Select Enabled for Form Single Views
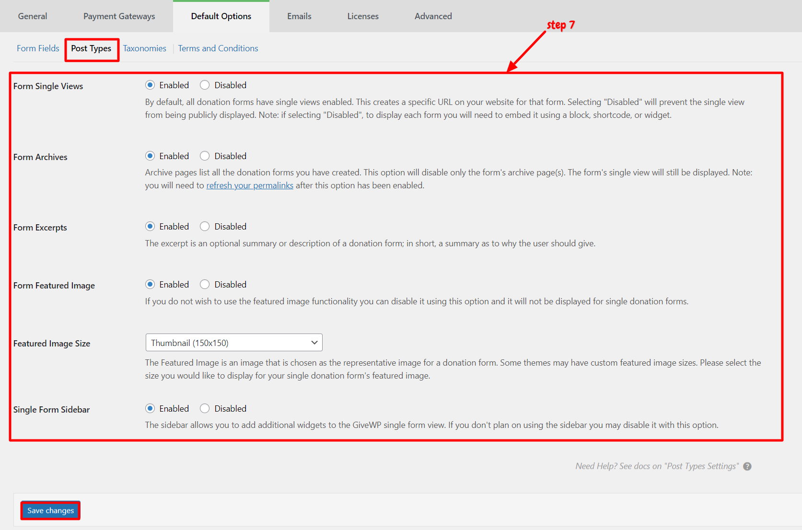This screenshot has width=802, height=530. (x=150, y=85)
